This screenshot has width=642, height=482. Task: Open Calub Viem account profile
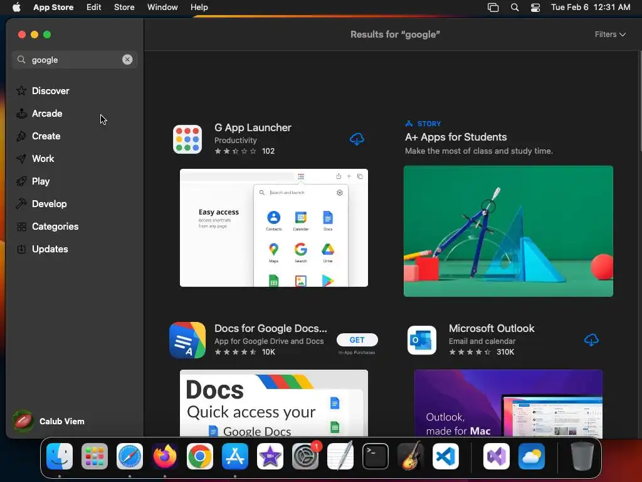[48, 421]
